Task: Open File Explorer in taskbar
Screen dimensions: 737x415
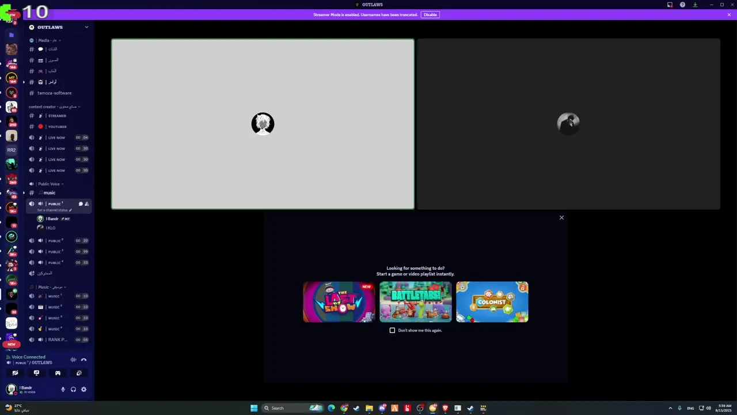Action: click(369, 408)
